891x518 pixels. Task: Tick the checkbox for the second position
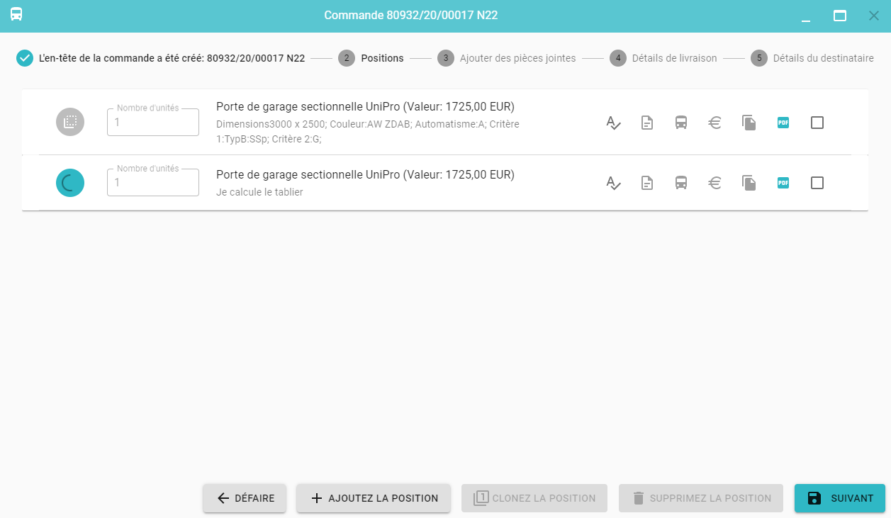click(817, 183)
